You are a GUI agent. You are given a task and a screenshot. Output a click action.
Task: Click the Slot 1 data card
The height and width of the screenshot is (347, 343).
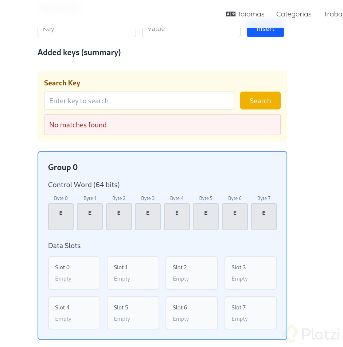click(133, 273)
